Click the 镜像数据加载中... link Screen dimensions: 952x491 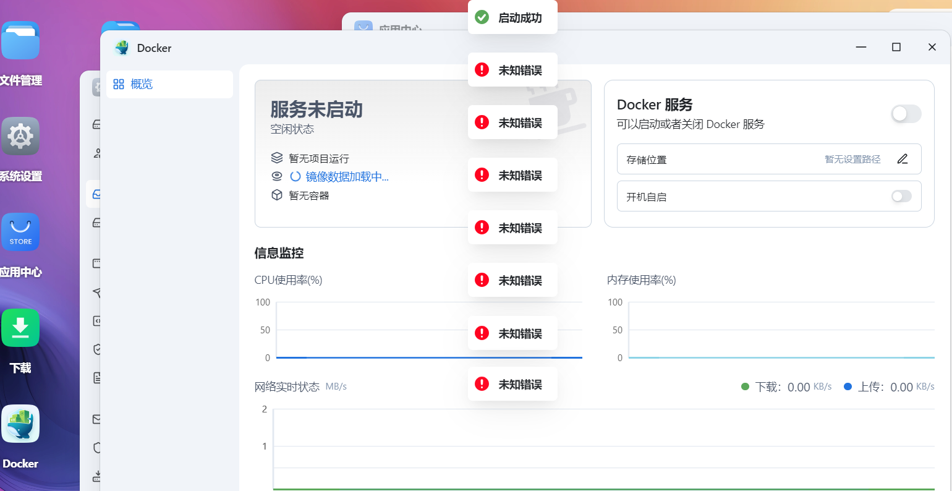346,177
